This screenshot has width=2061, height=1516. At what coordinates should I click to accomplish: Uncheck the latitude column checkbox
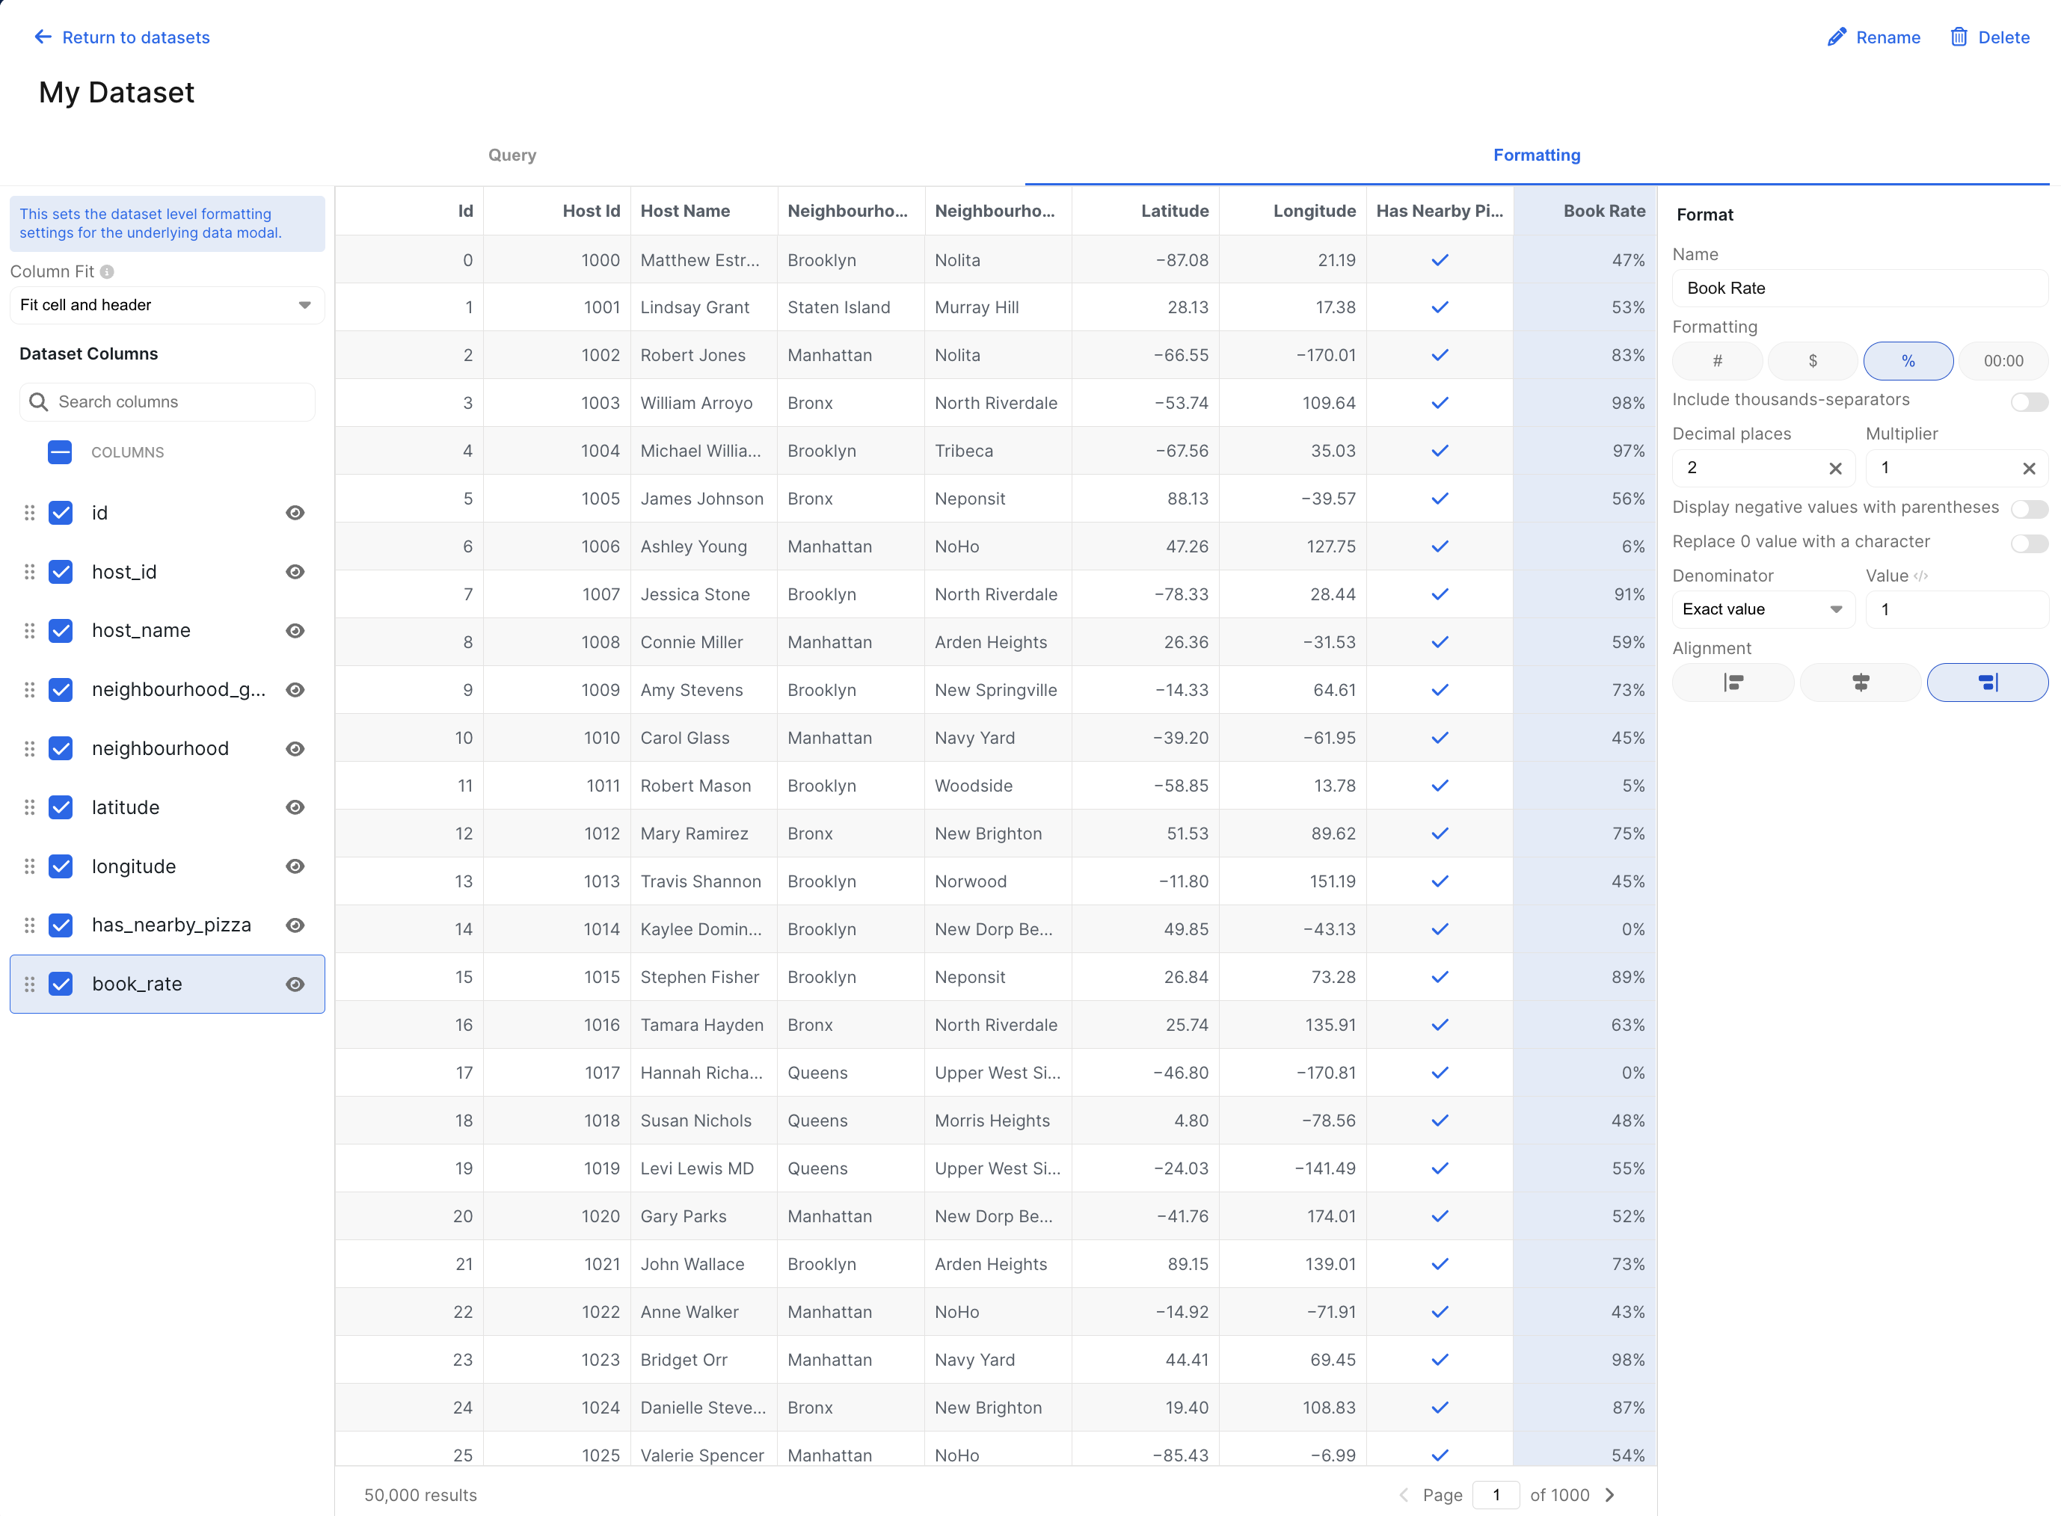(60, 807)
